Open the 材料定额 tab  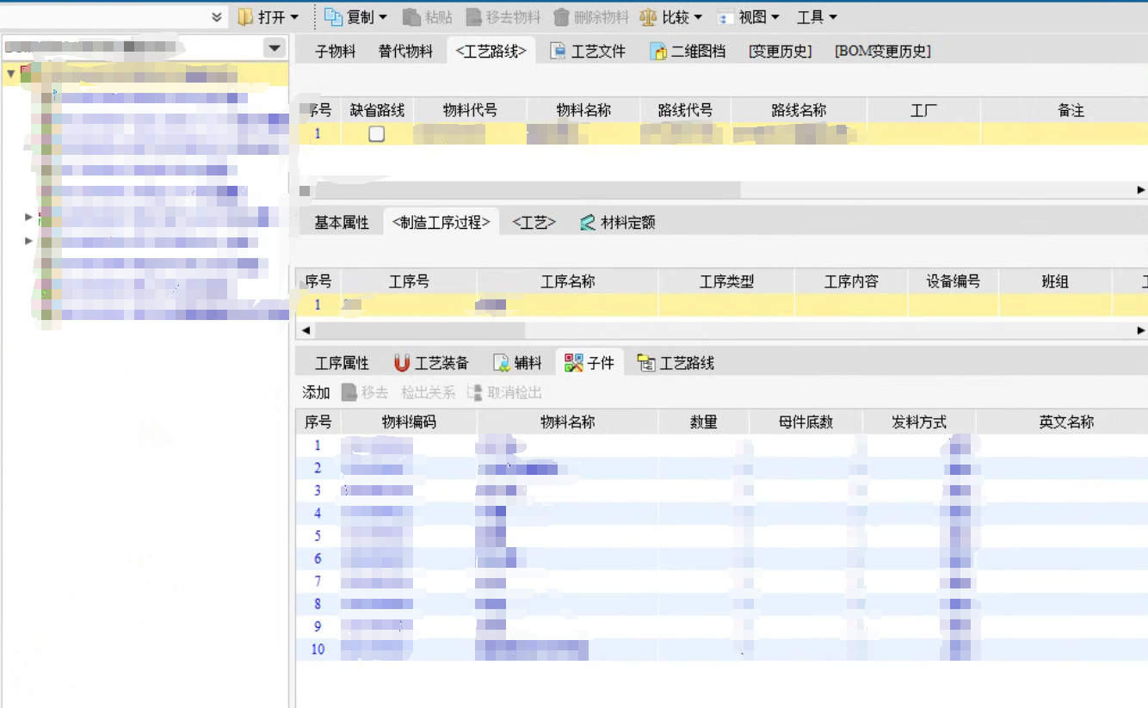tap(617, 223)
